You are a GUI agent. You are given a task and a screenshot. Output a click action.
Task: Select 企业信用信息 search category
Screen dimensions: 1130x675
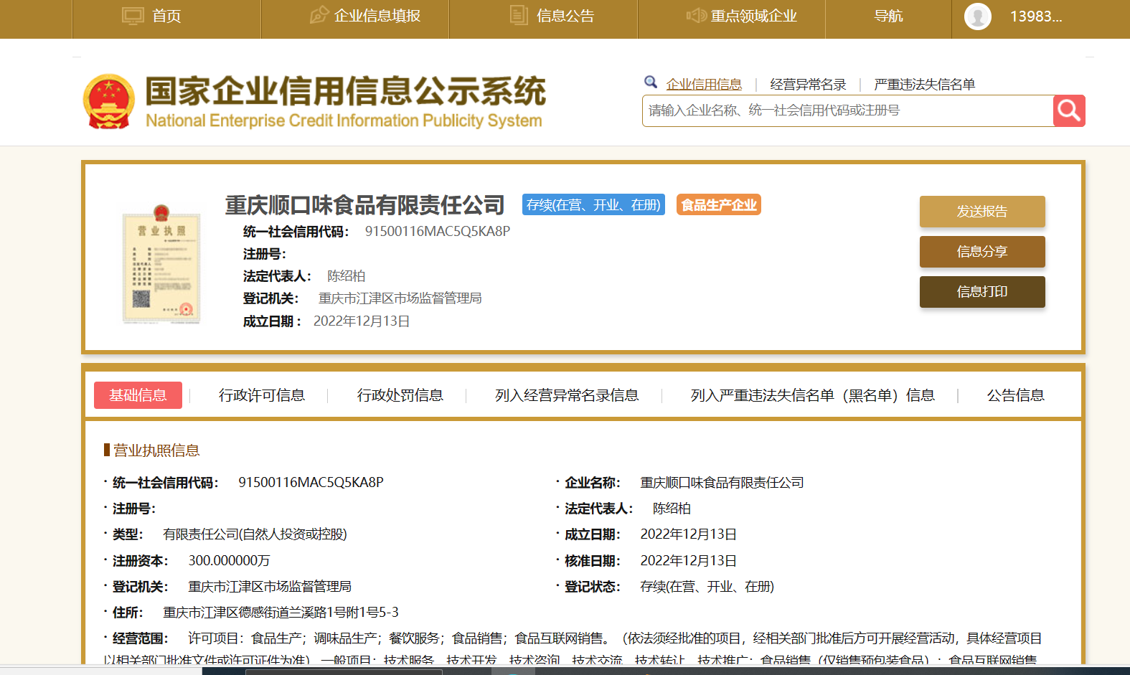[x=704, y=84]
